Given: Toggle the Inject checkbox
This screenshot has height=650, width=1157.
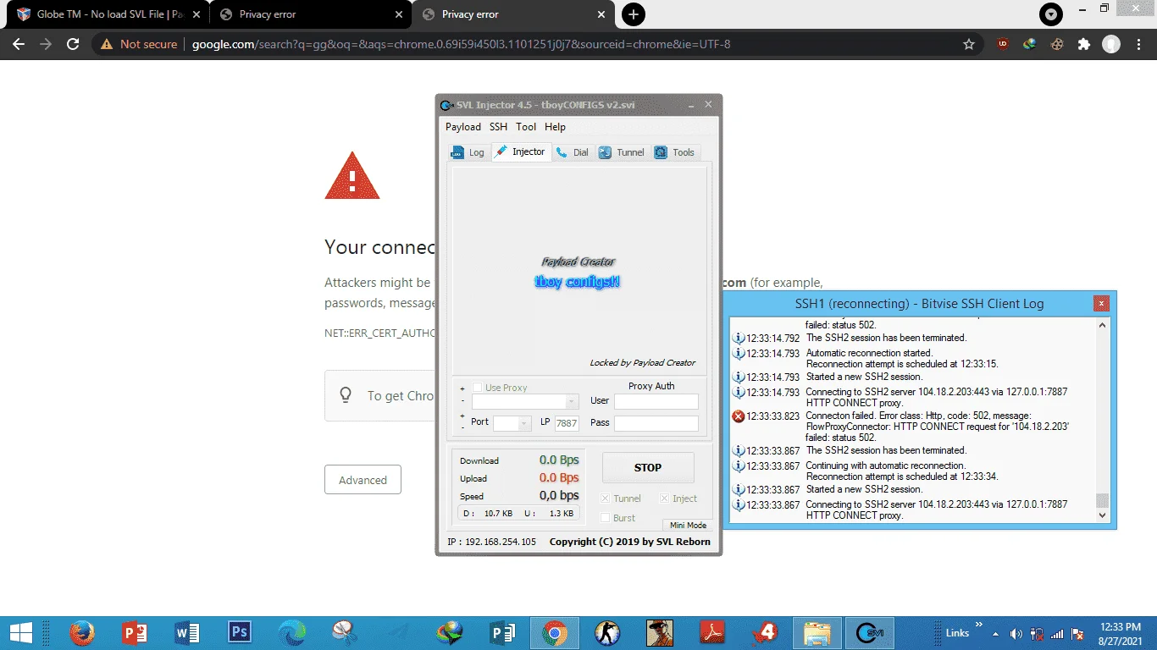Looking at the screenshot, I should click(664, 499).
